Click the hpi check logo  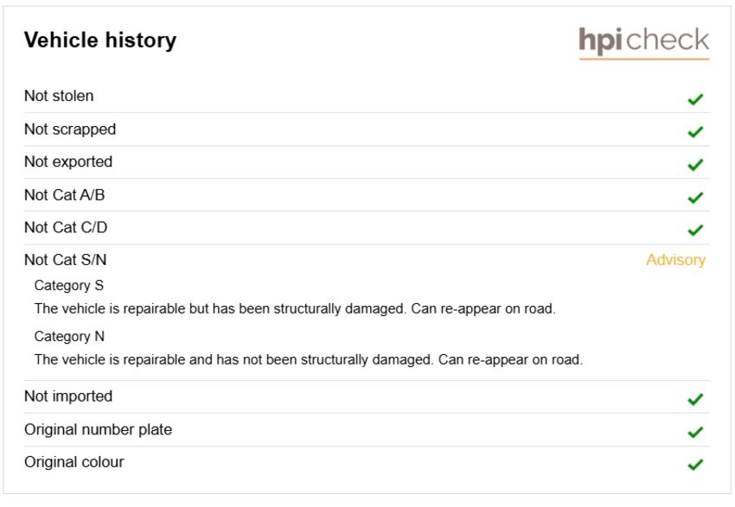(644, 43)
